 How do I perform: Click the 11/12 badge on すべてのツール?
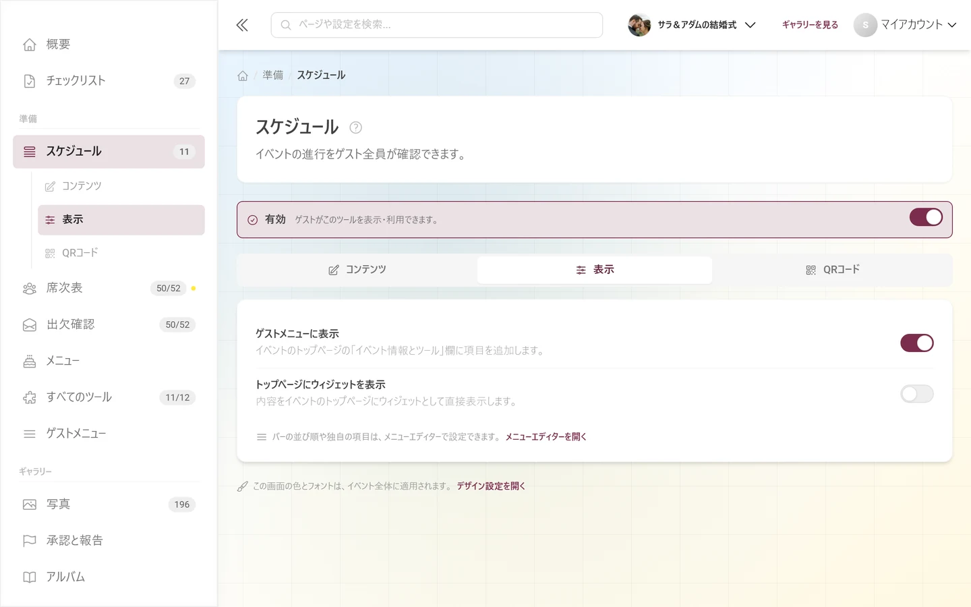pos(177,397)
